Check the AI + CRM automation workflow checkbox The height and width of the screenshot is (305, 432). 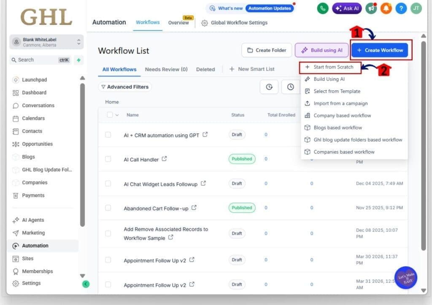(x=108, y=135)
